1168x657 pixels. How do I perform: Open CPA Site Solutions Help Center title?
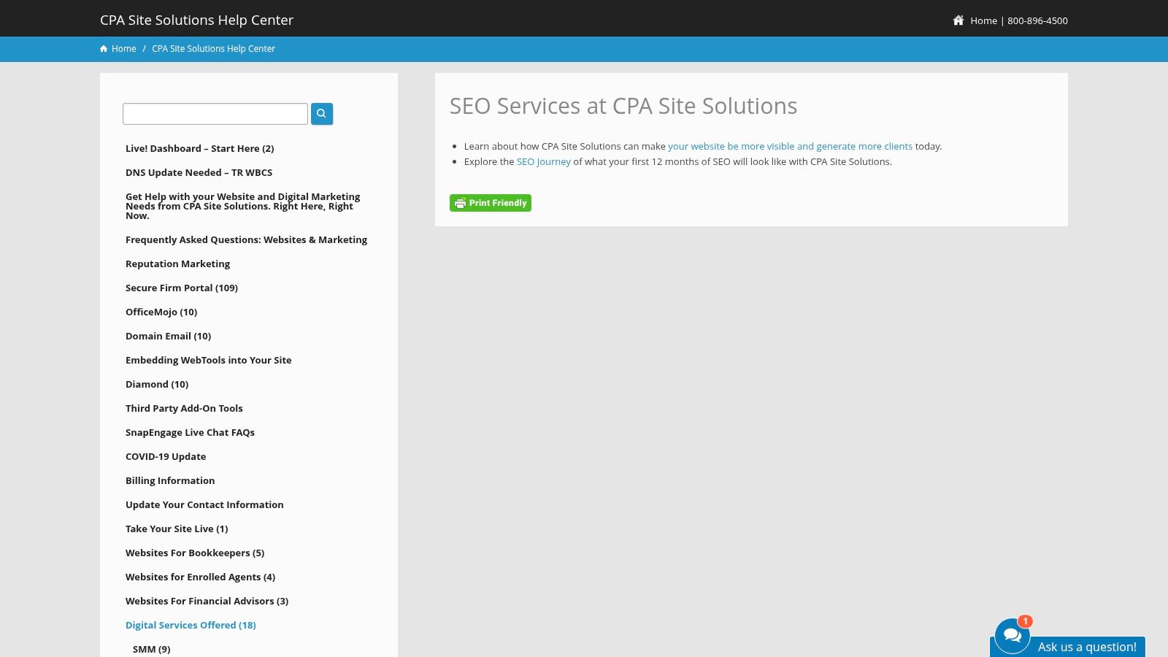[197, 20]
